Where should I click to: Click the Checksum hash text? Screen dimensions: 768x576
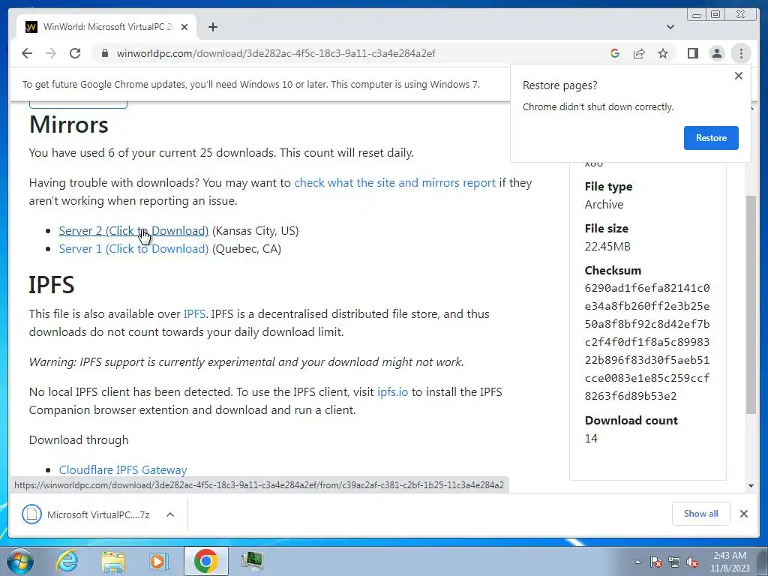tap(647, 342)
